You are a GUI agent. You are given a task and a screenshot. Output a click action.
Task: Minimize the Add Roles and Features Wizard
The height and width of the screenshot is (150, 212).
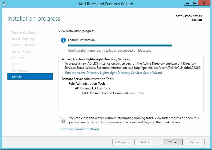coord(187,3)
